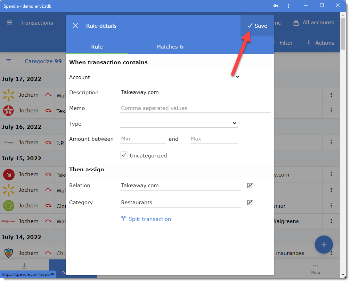Screen dimensions: 351x283
Task: Click the Split transaction link
Action: pyautogui.click(x=146, y=219)
